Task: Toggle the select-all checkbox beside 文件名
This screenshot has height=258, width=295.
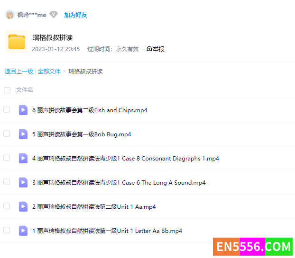Action: point(7,90)
